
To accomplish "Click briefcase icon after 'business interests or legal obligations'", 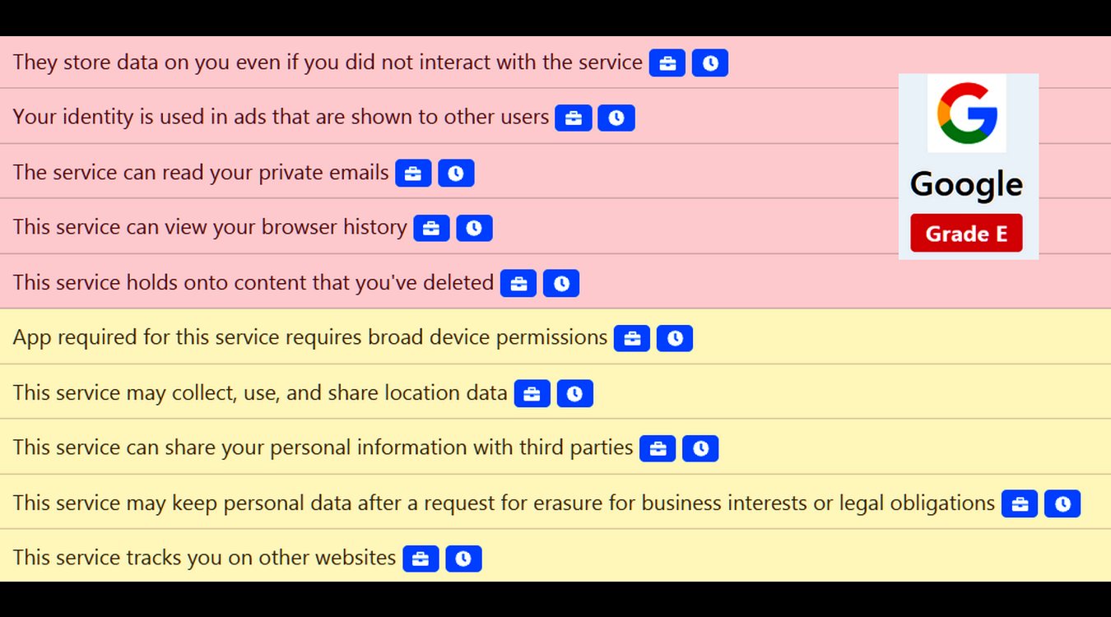I will tap(1020, 504).
